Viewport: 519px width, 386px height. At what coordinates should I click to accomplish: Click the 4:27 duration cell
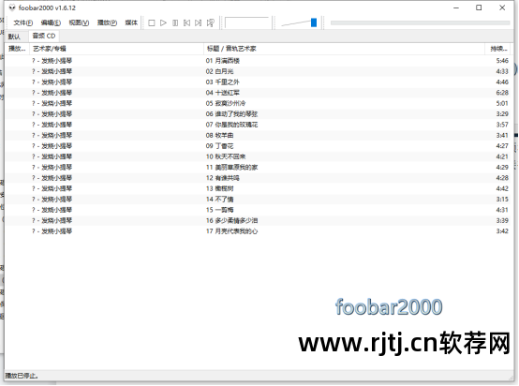click(x=502, y=145)
